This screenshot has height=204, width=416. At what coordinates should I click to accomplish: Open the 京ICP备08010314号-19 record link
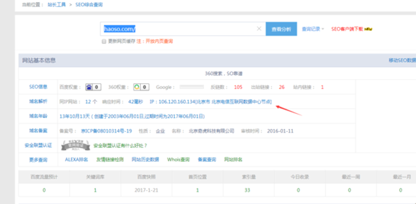(x=107, y=131)
